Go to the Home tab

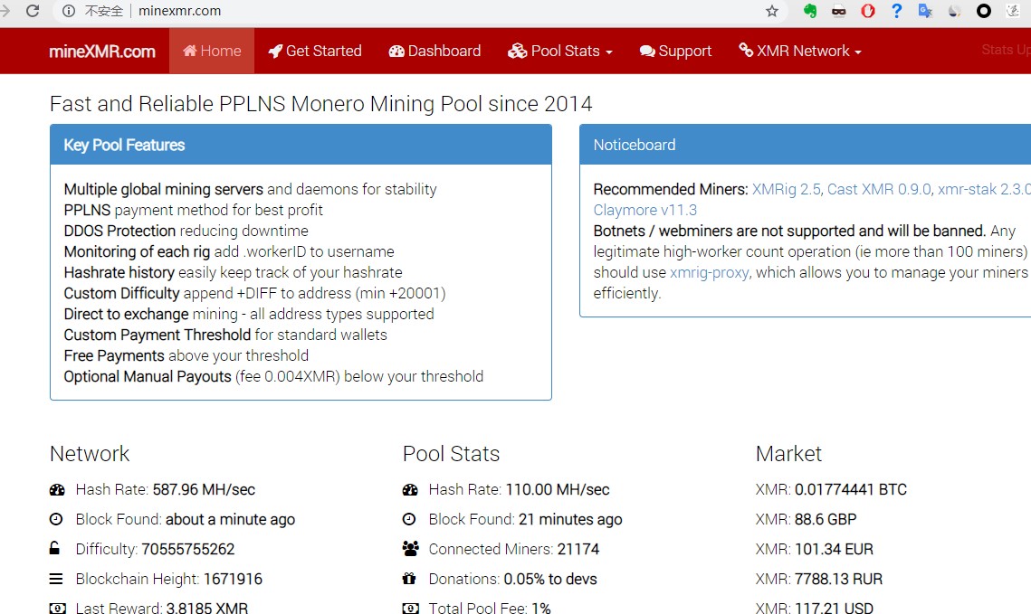(x=212, y=51)
